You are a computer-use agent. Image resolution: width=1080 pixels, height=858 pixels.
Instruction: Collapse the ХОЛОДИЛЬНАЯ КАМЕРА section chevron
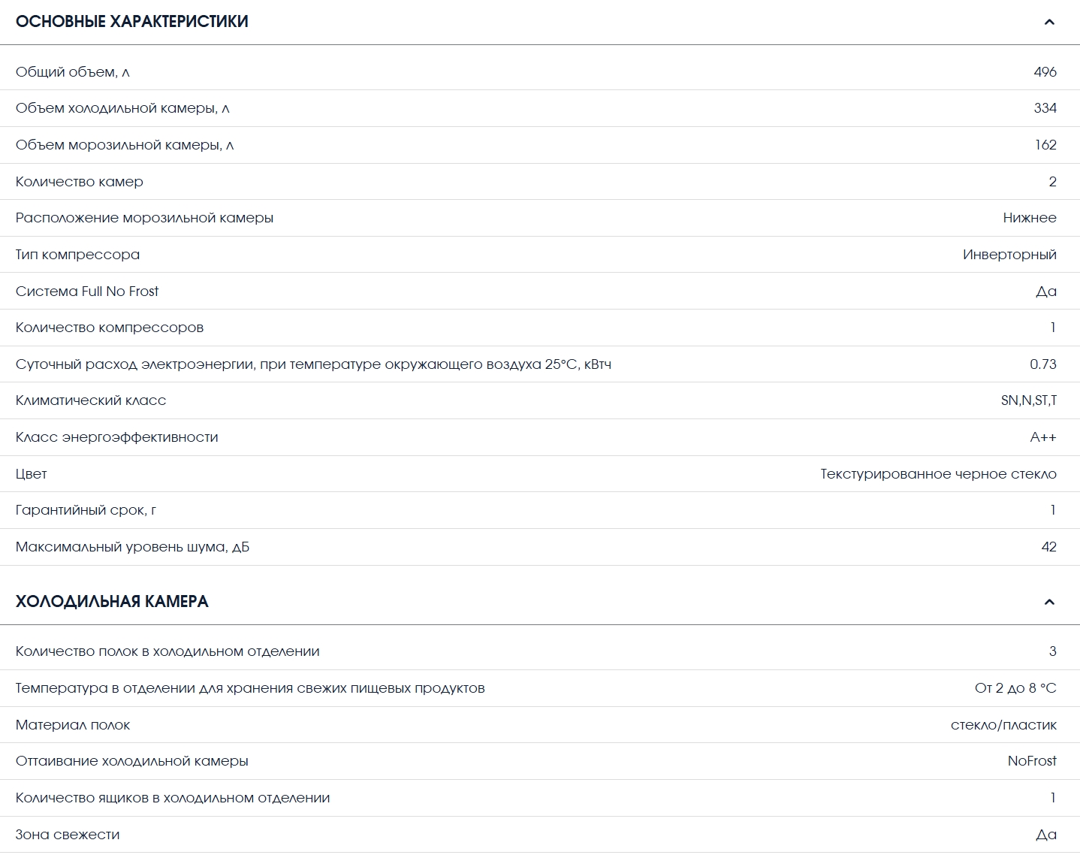pos(1049,602)
